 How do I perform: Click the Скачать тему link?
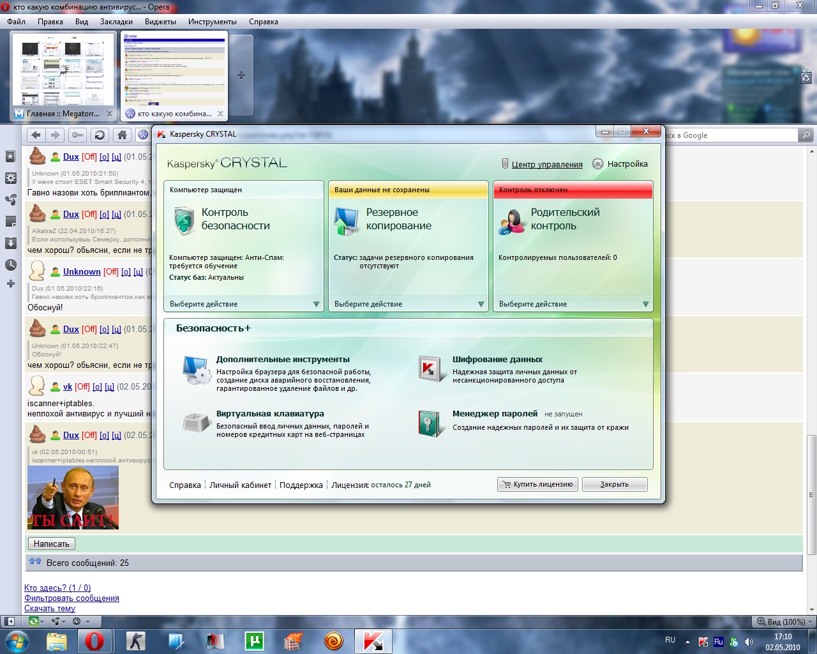[50, 608]
